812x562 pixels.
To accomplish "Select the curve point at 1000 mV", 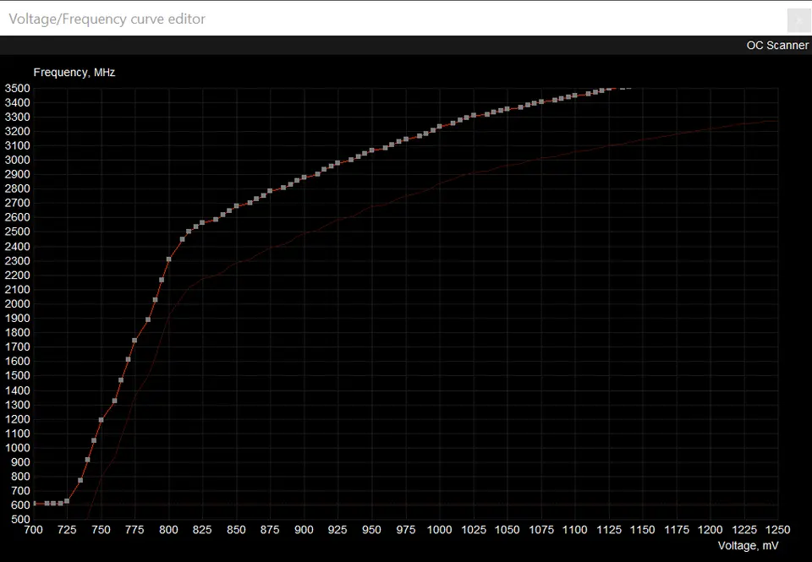I will (440, 126).
